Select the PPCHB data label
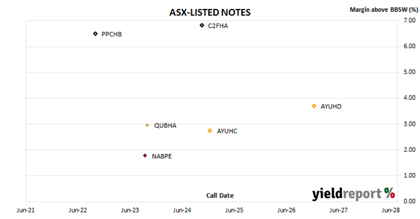This screenshot has width=420, height=219. click(111, 34)
